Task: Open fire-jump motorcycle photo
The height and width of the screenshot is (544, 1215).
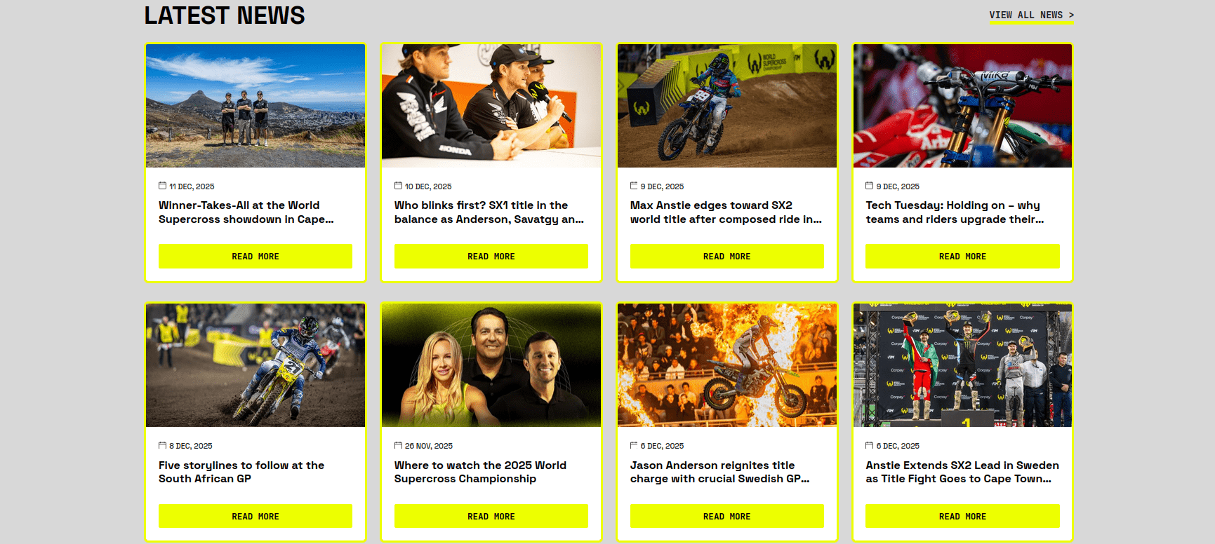Action: point(727,365)
